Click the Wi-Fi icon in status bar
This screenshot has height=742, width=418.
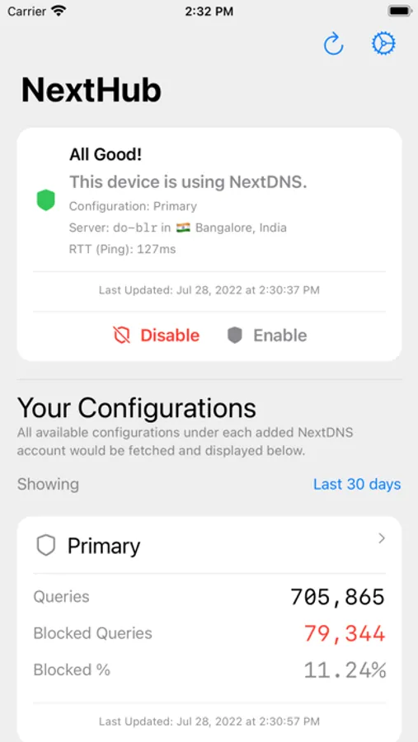click(59, 11)
